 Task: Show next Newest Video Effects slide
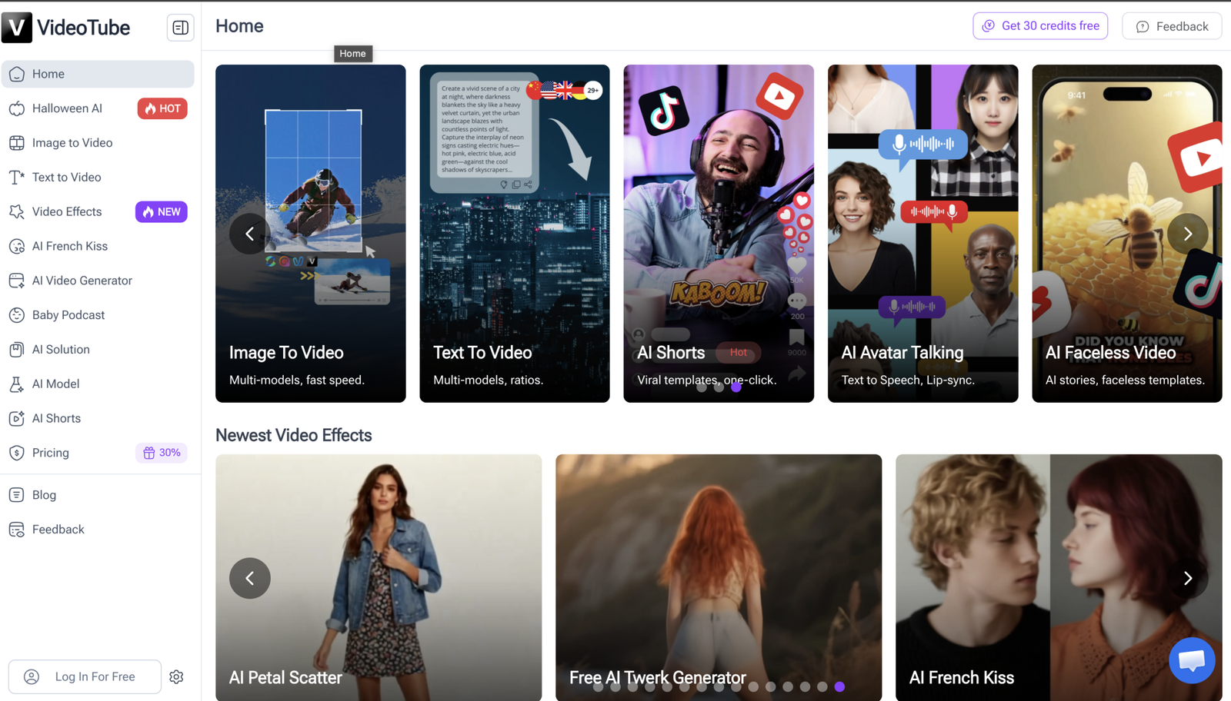(x=1187, y=578)
